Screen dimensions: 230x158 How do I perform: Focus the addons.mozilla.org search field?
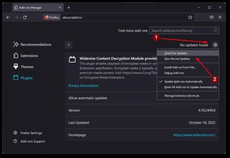click(184, 30)
